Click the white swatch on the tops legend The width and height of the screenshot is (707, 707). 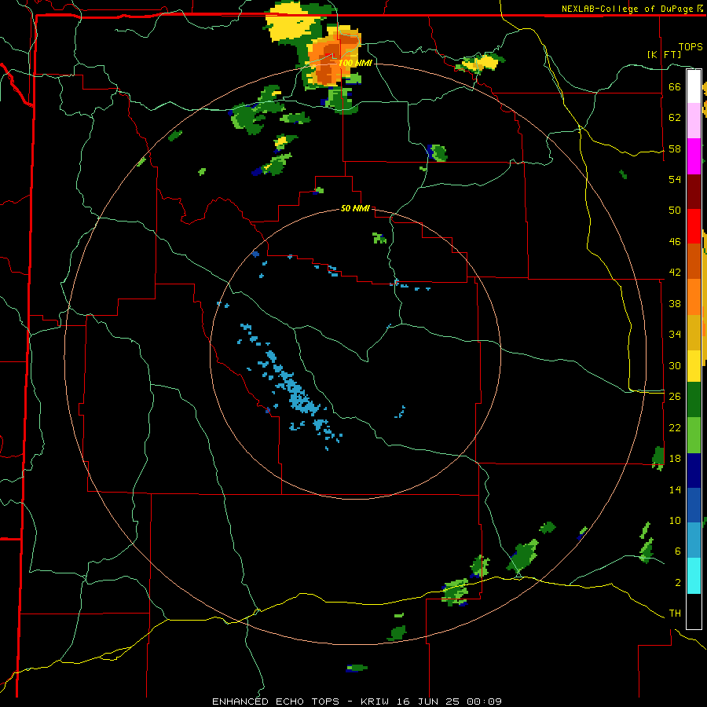coord(694,86)
